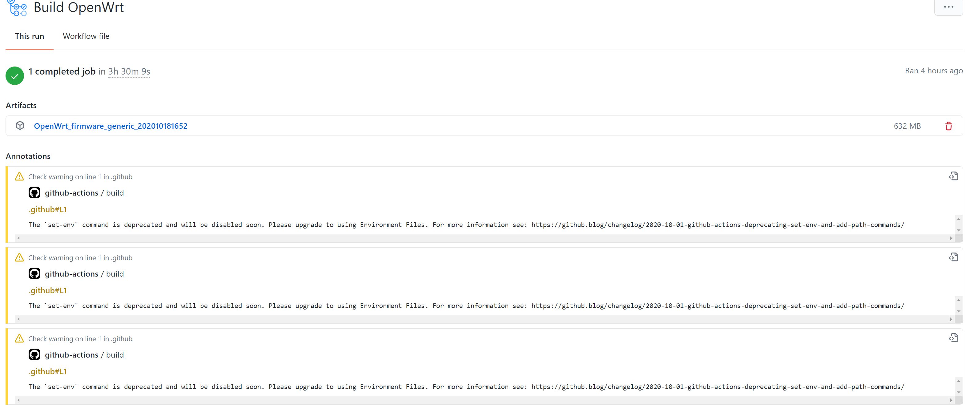View raw details of second annotation
The width and height of the screenshot is (970, 405).
pyautogui.click(x=953, y=257)
